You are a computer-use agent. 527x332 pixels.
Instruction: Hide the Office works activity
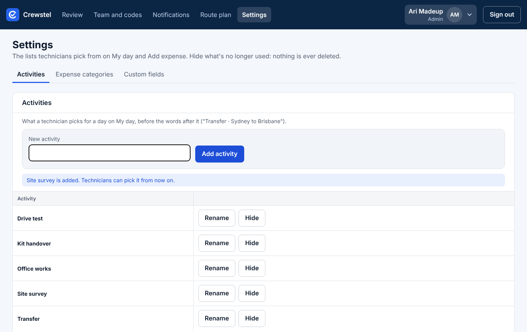252,268
